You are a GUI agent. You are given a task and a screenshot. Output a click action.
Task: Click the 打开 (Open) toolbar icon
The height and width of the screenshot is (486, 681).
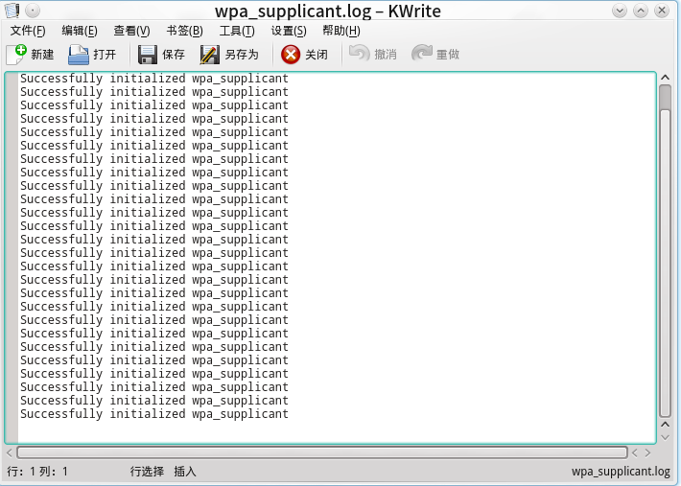79,55
